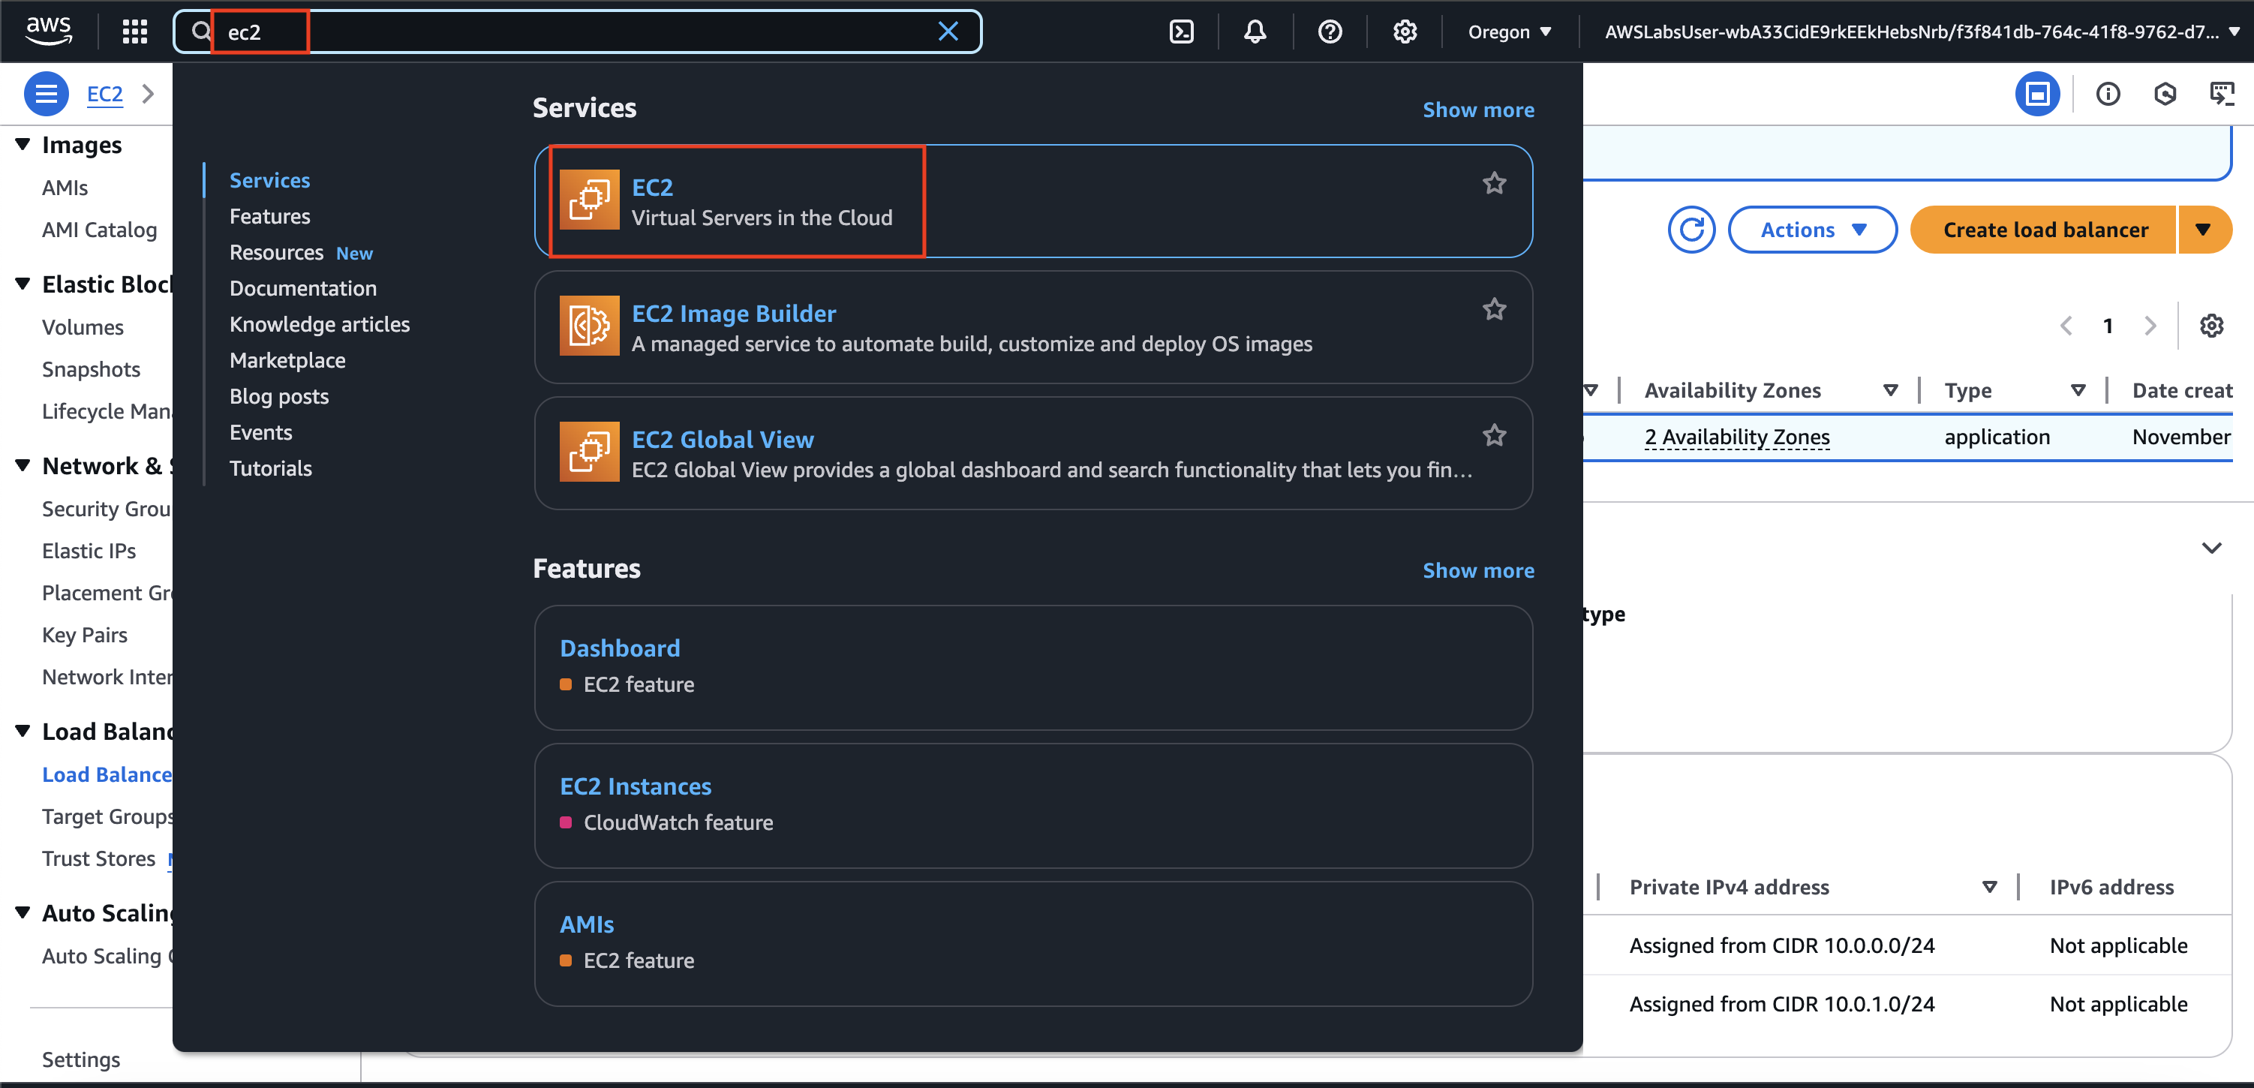Select the Features search category
The image size is (2254, 1088).
tap(269, 215)
